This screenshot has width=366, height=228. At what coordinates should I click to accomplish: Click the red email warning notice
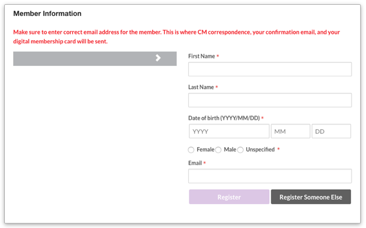(176, 37)
